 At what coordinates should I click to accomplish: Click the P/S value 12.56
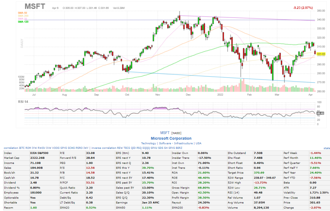pos(90,168)
